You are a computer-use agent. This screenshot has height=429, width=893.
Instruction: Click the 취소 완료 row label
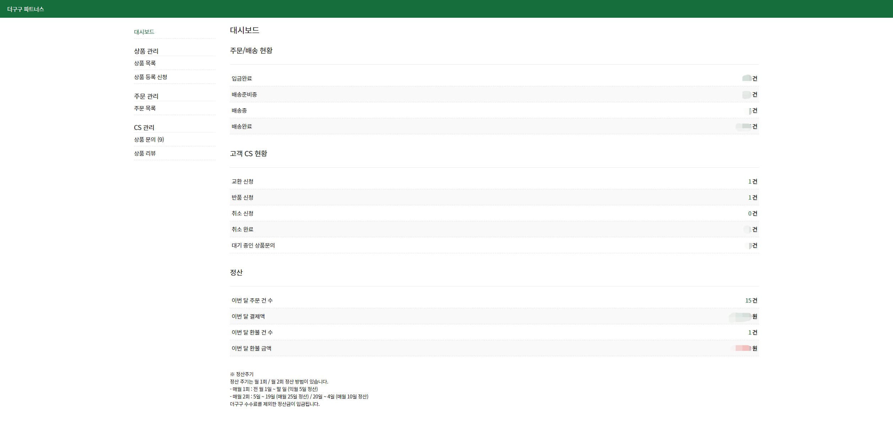[x=242, y=229]
